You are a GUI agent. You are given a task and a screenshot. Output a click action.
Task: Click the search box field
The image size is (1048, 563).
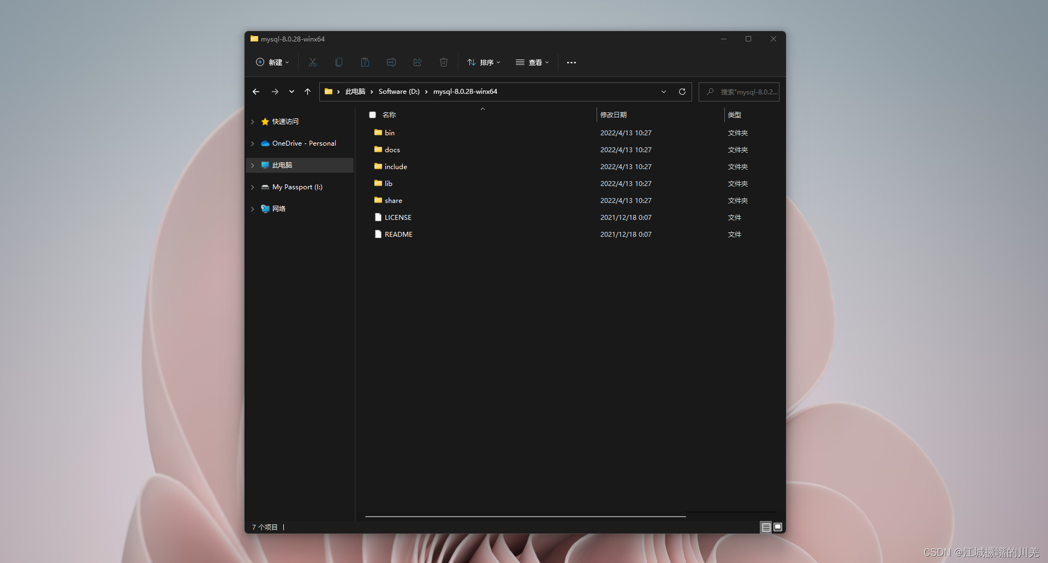pyautogui.click(x=739, y=92)
